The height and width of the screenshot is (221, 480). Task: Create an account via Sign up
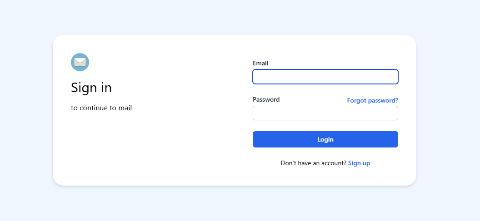point(359,163)
